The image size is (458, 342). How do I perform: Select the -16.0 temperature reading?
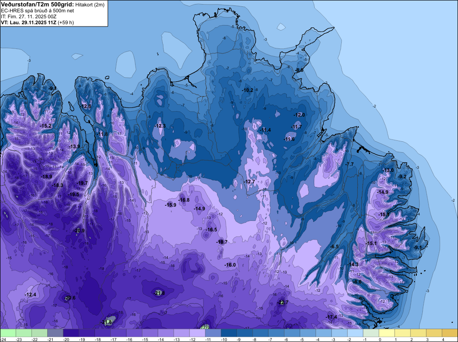click(x=230, y=265)
